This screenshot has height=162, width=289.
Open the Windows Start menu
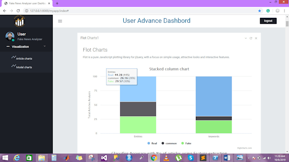click(x=5, y=158)
